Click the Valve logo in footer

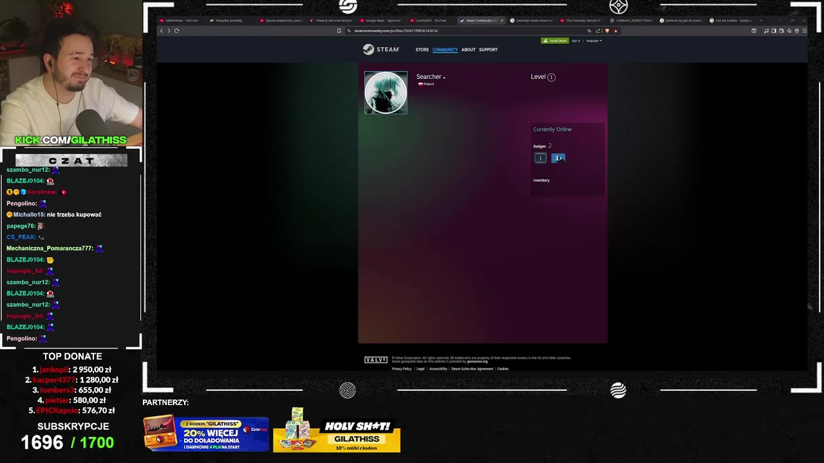coord(376,360)
